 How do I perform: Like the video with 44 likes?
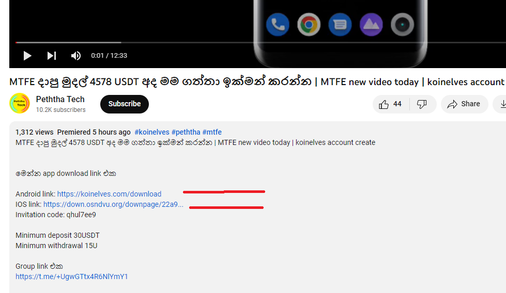pos(390,104)
